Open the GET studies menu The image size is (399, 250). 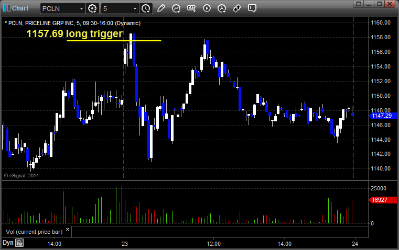[x=191, y=8]
